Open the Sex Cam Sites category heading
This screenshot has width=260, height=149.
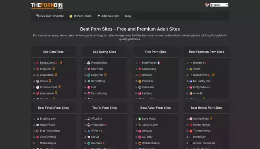pyautogui.click(x=53, y=52)
